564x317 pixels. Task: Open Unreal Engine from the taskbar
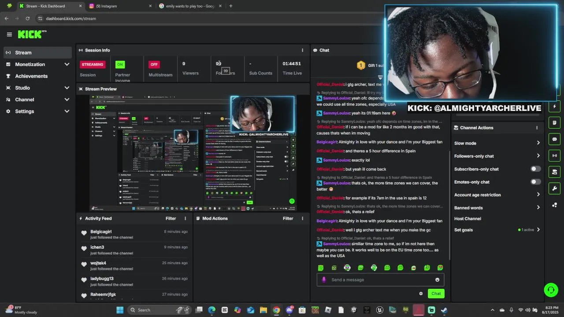379,310
